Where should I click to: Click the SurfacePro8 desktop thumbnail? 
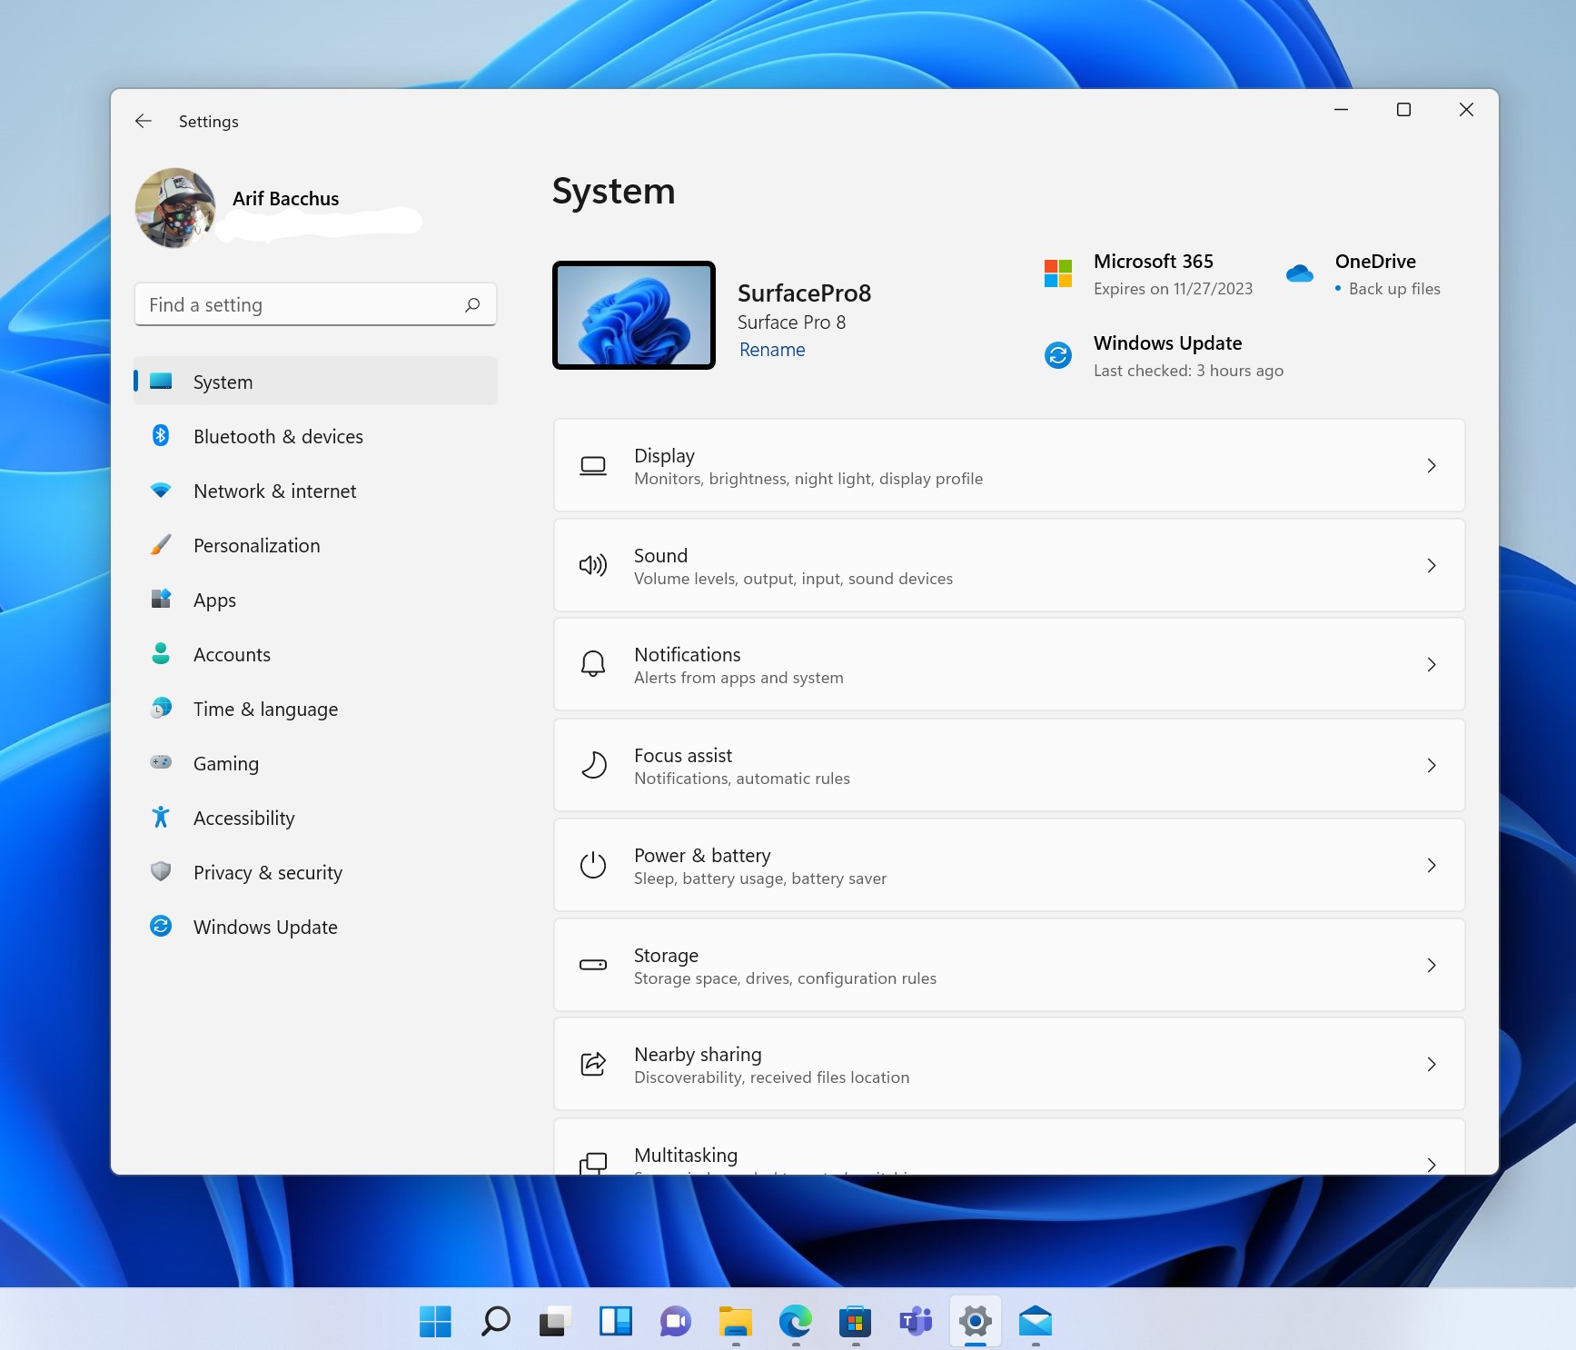click(634, 315)
